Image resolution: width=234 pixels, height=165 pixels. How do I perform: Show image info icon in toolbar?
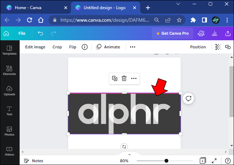tap(85, 47)
